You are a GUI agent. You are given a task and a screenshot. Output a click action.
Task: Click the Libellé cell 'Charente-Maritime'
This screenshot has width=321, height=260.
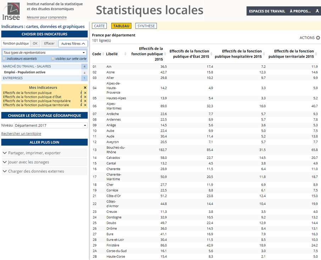click(114, 177)
